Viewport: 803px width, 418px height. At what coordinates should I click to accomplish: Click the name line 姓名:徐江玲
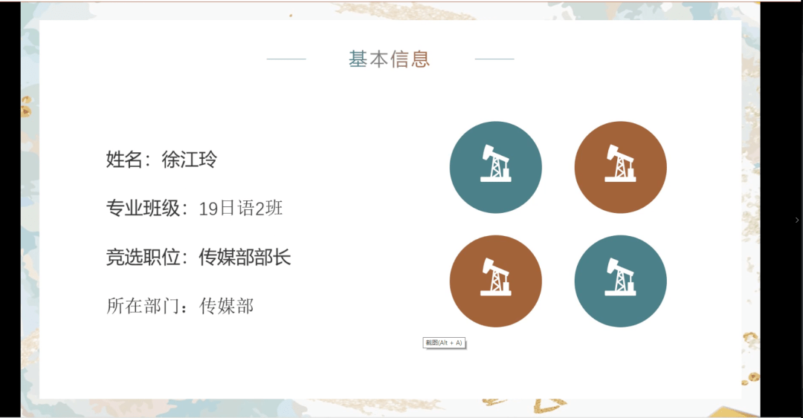coord(161,160)
